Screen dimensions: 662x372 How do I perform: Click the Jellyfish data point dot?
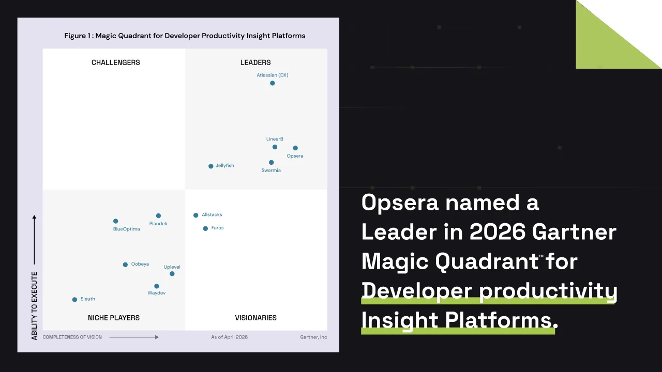click(x=210, y=166)
